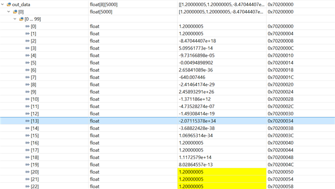Click variable icon of element [9]
The width and height of the screenshot is (335, 189).
click(27, 91)
